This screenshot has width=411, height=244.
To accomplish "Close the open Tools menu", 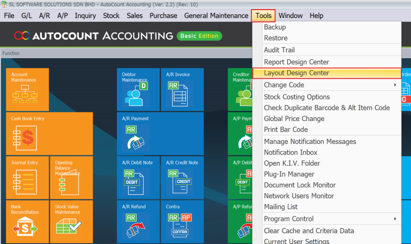I will [x=263, y=16].
